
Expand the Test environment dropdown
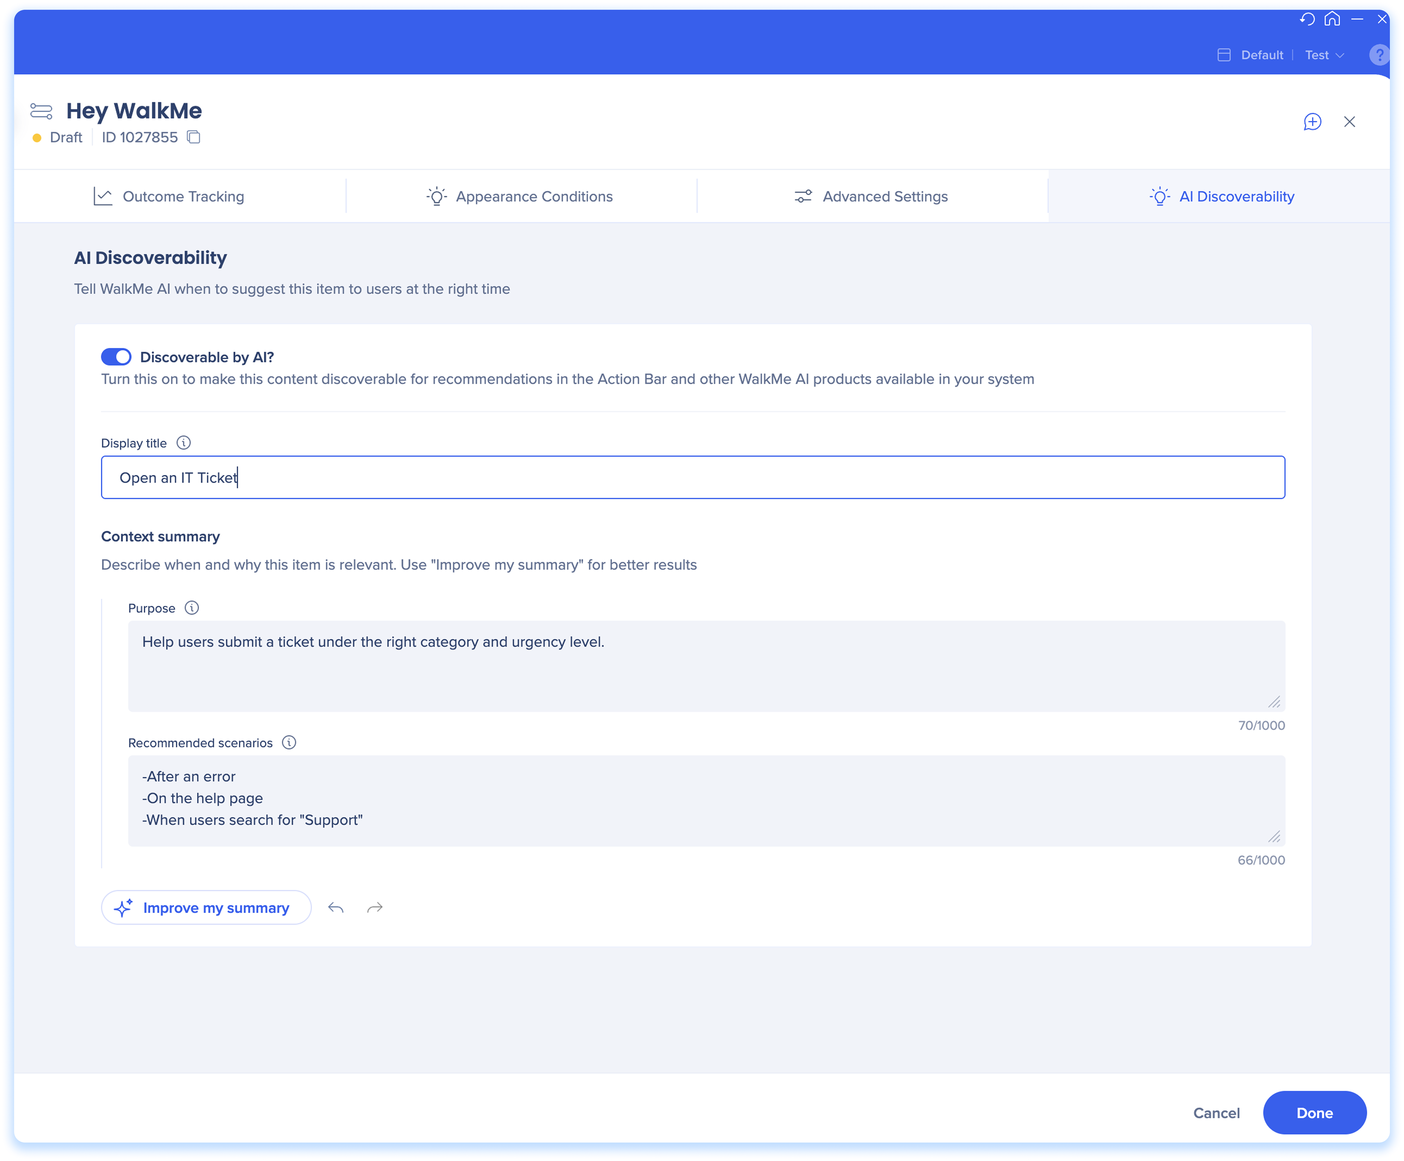pos(1324,55)
